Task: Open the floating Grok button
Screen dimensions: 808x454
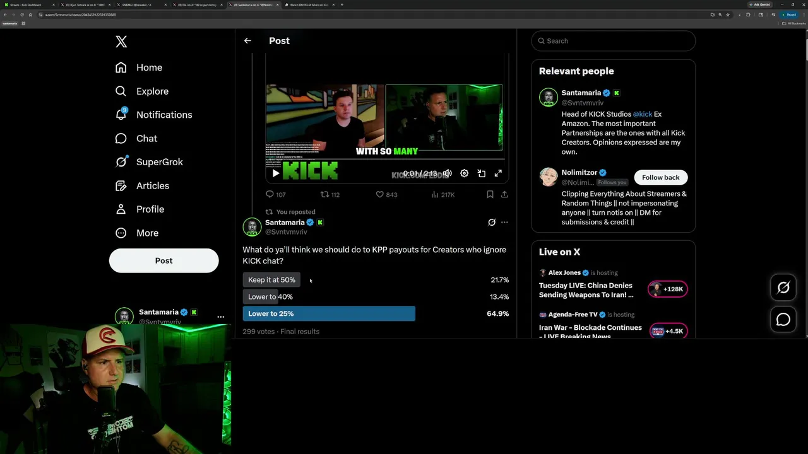Action: (x=783, y=288)
